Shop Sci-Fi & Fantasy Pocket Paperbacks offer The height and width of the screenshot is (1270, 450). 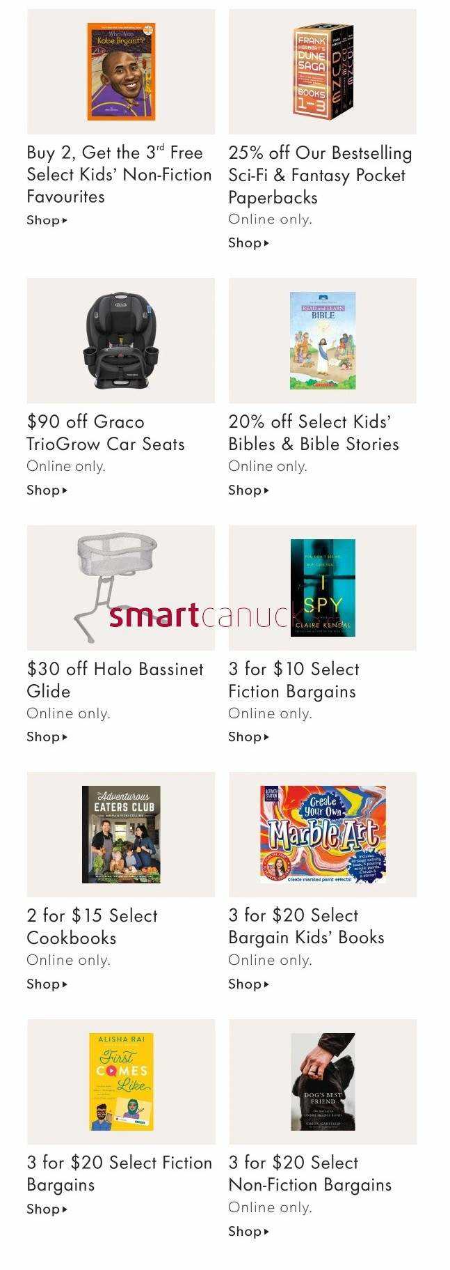(x=248, y=242)
